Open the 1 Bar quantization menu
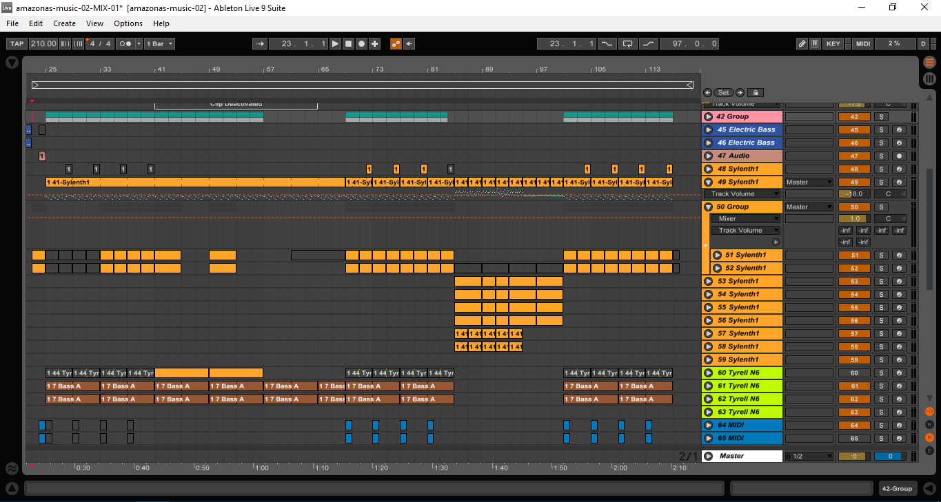 pos(160,43)
